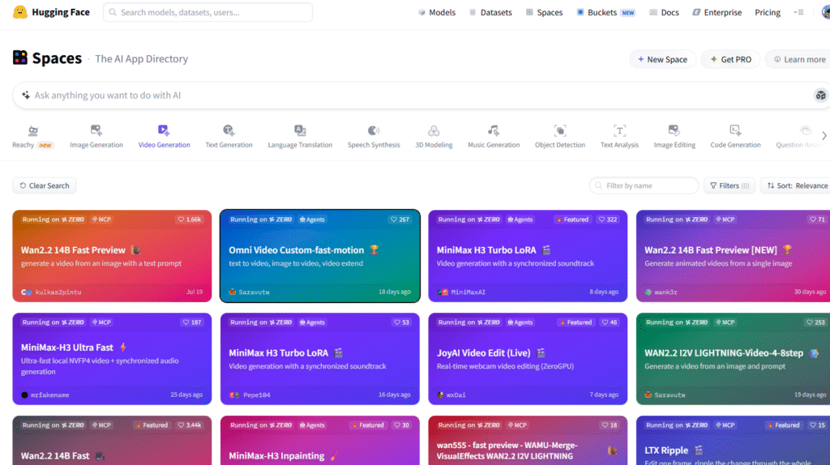The width and height of the screenshot is (830, 465).
Task: Click the Agents badge on Omni Video card
Action: point(312,220)
